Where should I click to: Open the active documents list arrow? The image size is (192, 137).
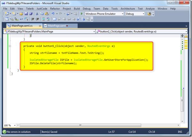[186, 26]
